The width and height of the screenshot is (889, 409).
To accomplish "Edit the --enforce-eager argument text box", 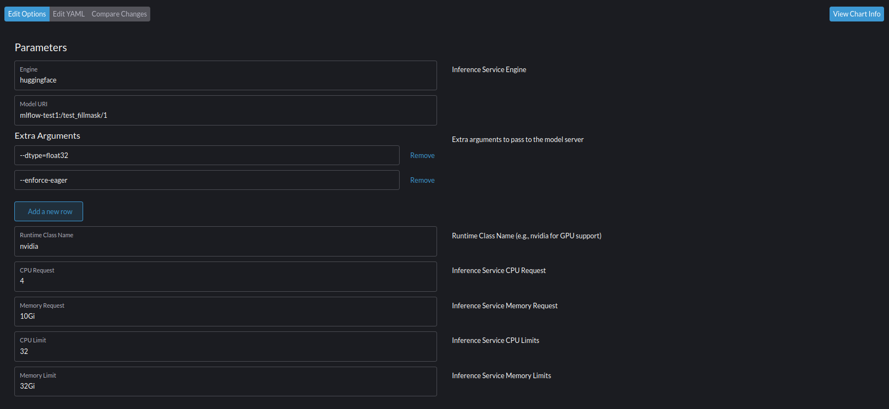I will 206,181.
